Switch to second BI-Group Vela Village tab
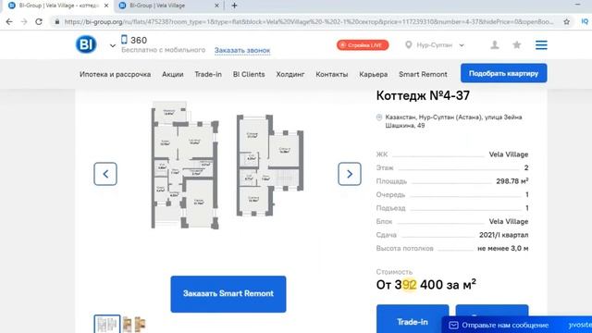592x333 pixels. 167,6
